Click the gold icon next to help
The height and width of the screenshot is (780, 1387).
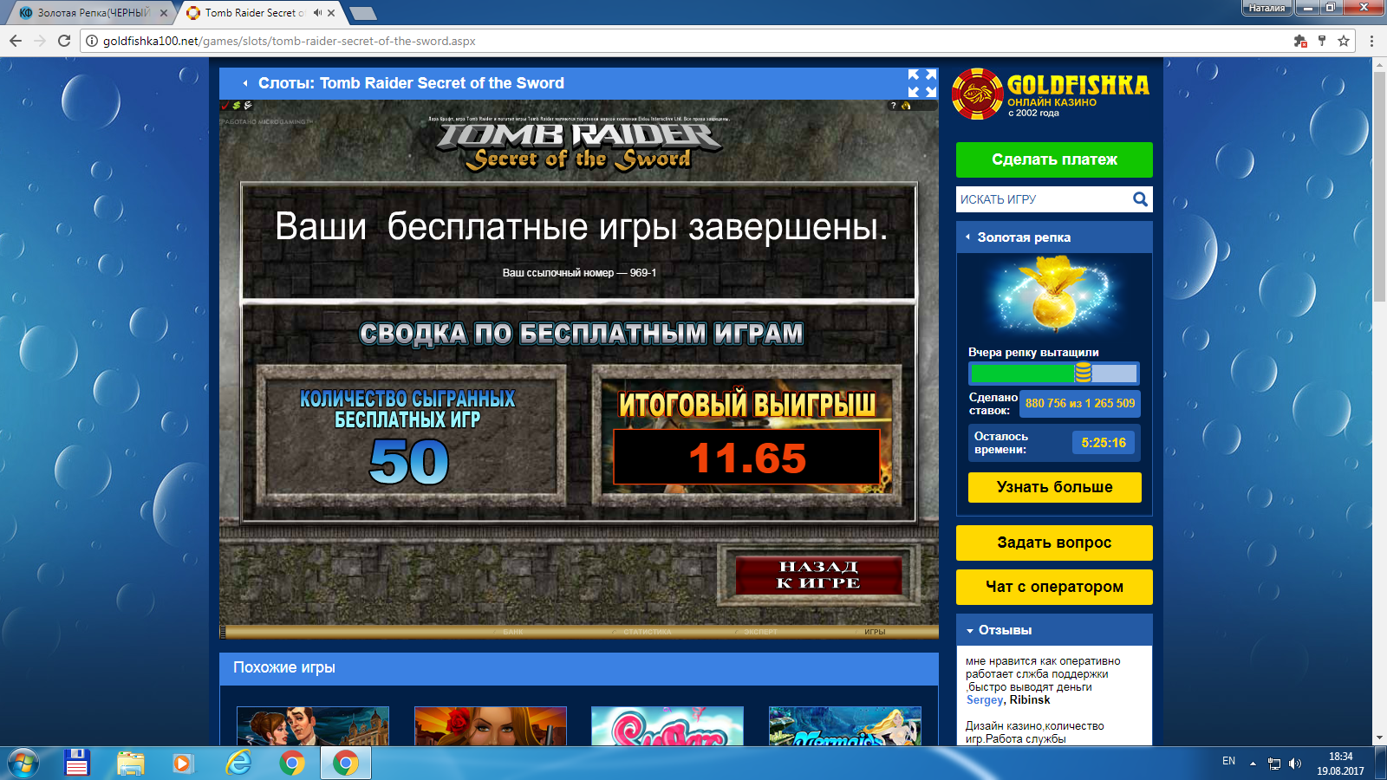click(x=906, y=106)
